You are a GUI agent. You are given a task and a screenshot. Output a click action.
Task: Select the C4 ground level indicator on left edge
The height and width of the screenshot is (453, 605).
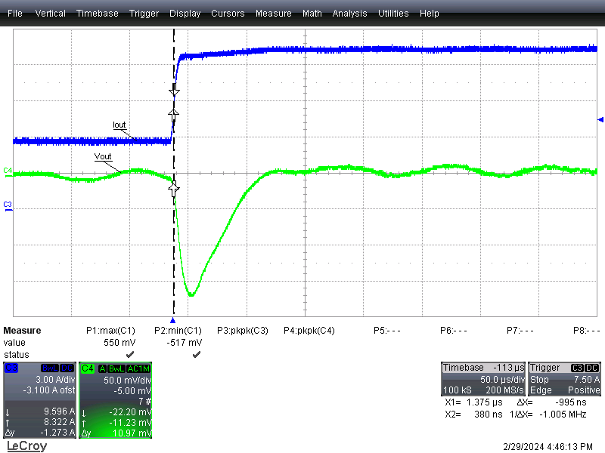pyautogui.click(x=8, y=171)
